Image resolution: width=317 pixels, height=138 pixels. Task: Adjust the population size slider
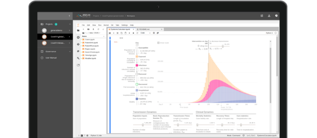(143, 125)
